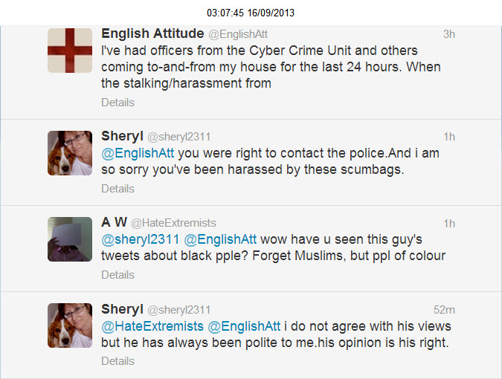Click the gray @HateExtremists handle beside A W
This screenshot has width=502, height=379.
pyautogui.click(x=173, y=223)
